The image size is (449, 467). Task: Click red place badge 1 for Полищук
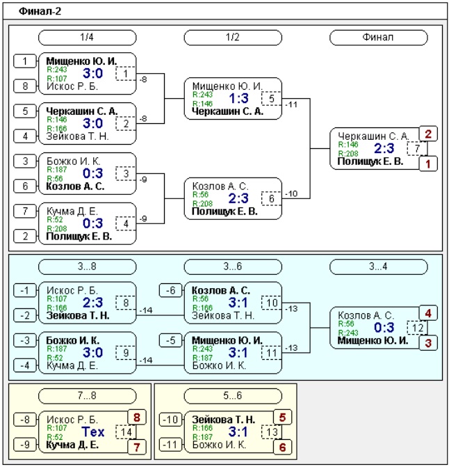coord(428,164)
